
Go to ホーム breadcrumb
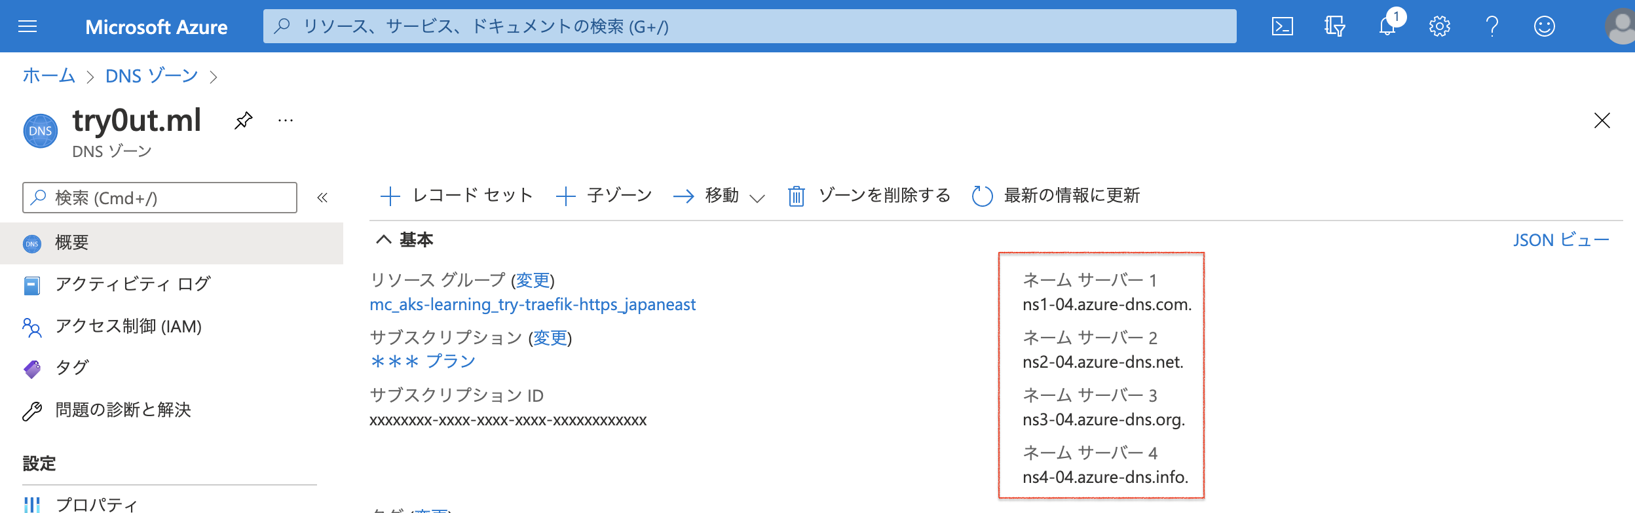(x=49, y=76)
